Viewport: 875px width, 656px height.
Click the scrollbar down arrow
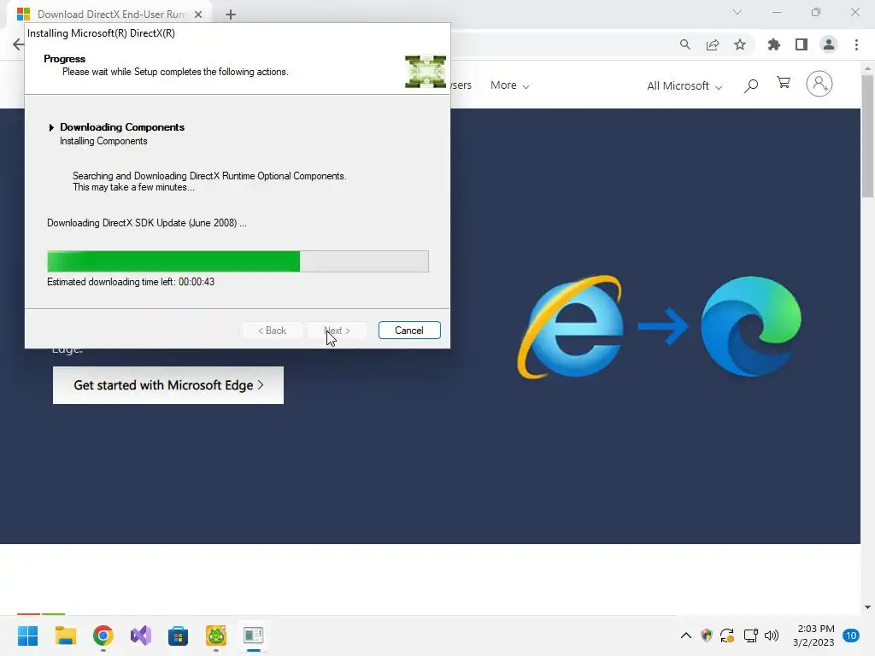pos(867,607)
